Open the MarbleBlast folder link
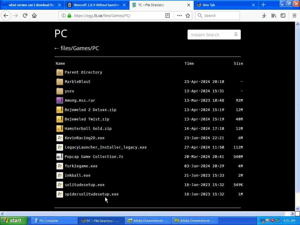The width and height of the screenshot is (300, 225). [77, 82]
